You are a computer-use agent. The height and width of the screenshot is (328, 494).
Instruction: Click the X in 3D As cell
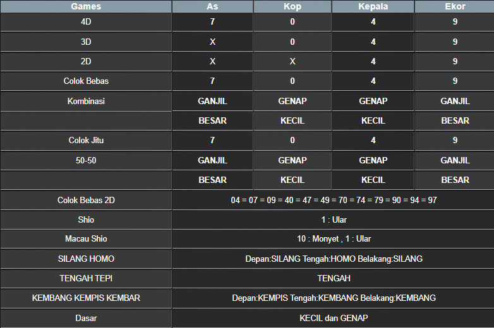[x=213, y=42]
